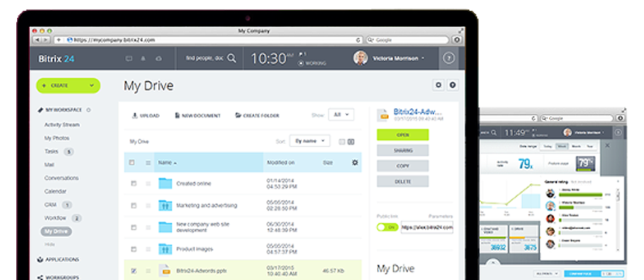This screenshot has width=644, height=280.
Task: Open Calendar in sidebar
Action: [55, 191]
